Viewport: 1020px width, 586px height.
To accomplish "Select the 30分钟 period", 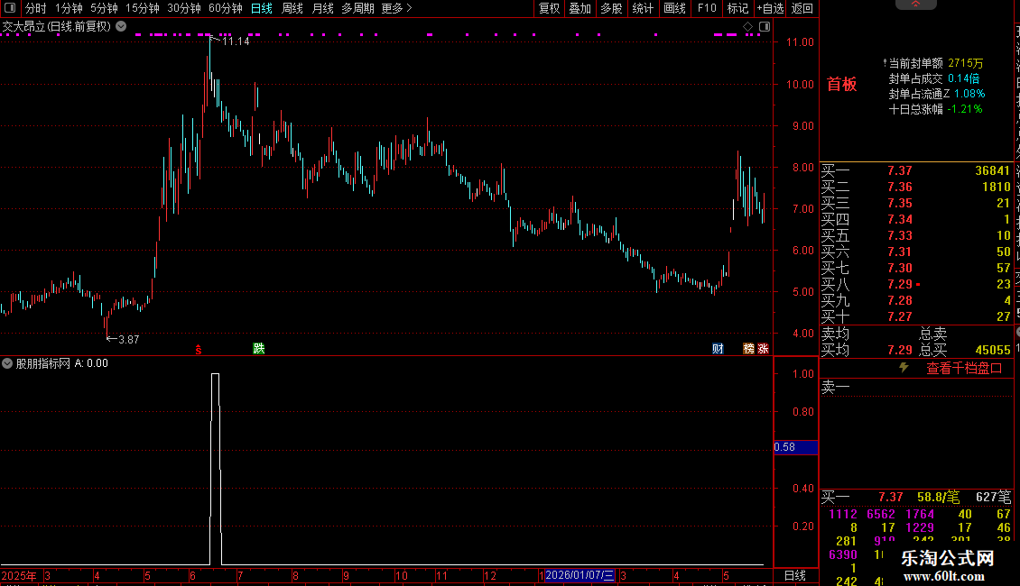I will point(184,8).
